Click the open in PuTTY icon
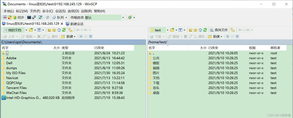 click(34, 18)
